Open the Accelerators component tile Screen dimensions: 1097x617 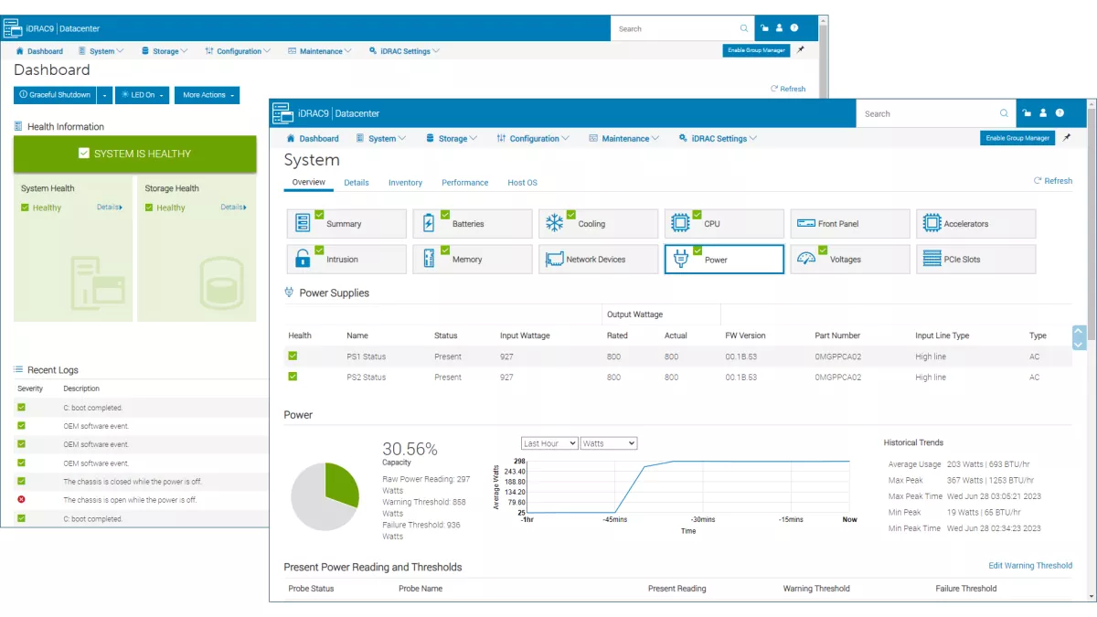pyautogui.click(x=976, y=224)
